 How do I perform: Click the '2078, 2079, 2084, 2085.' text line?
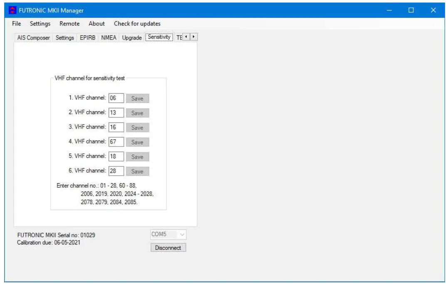pyautogui.click(x=109, y=202)
